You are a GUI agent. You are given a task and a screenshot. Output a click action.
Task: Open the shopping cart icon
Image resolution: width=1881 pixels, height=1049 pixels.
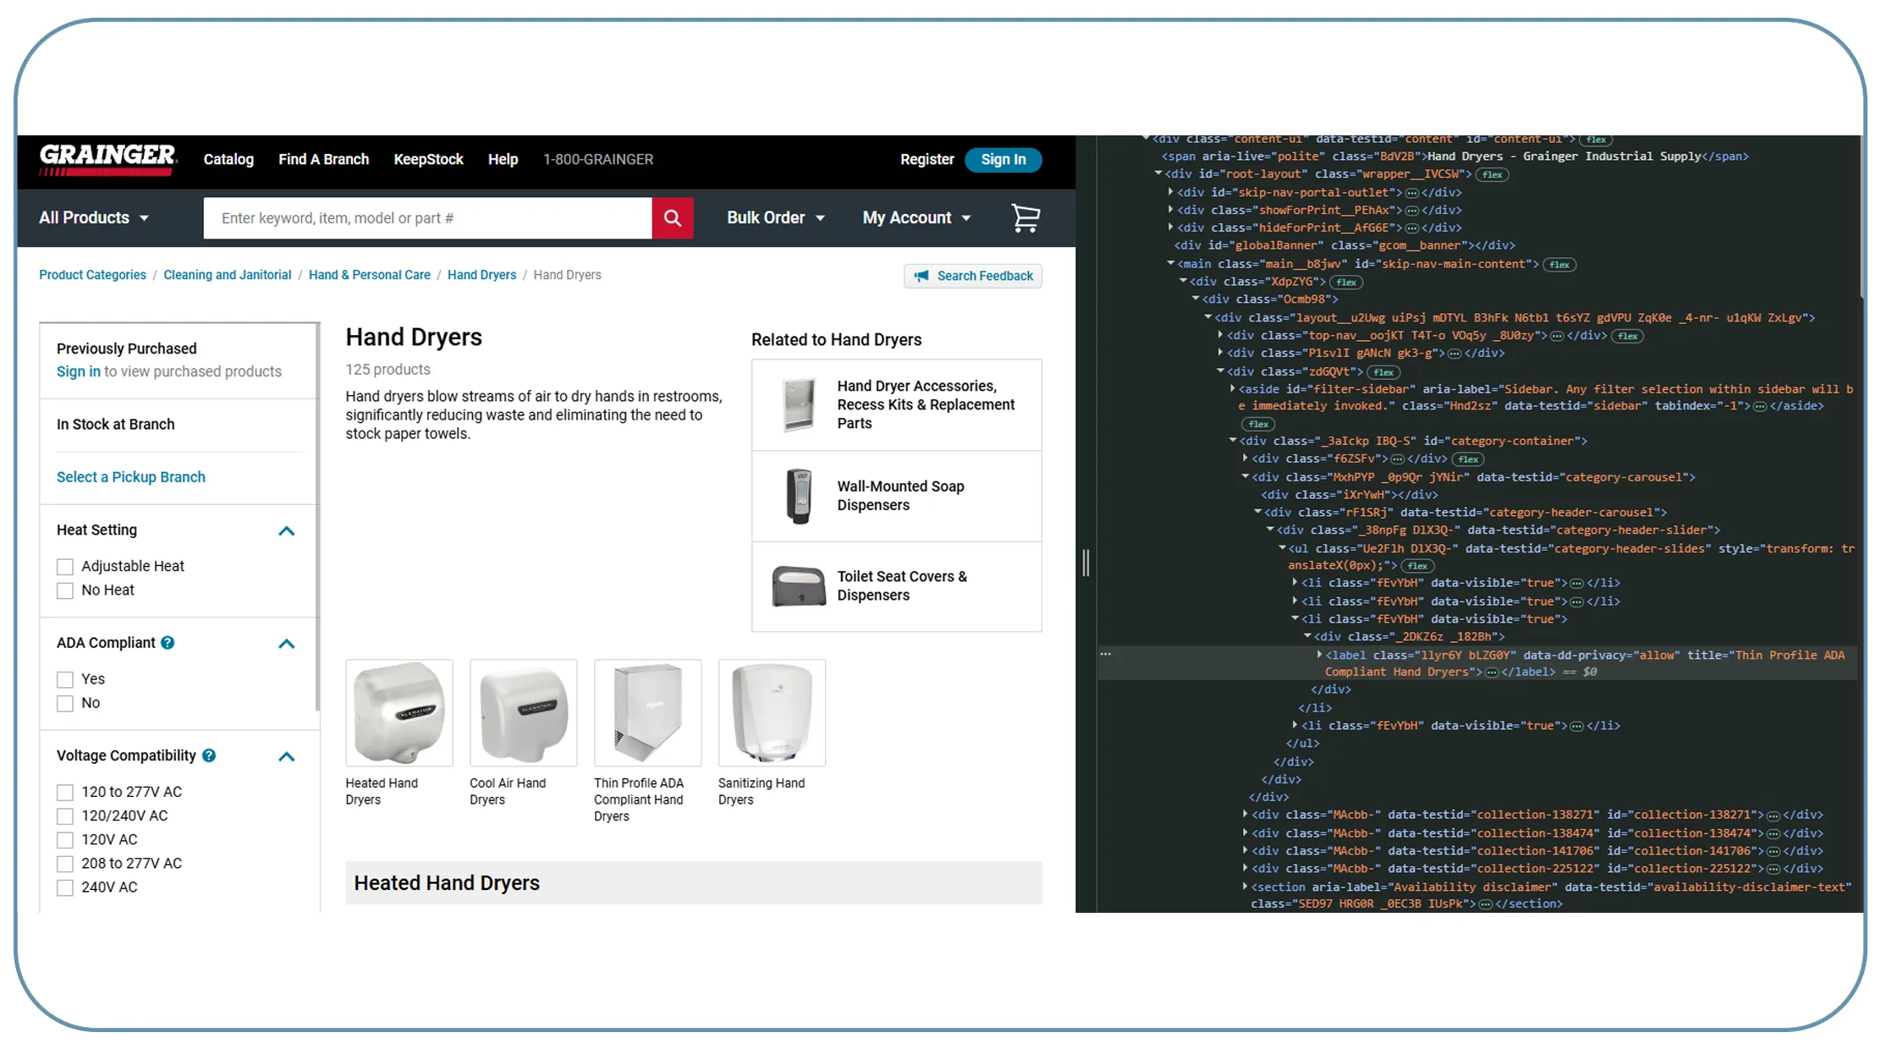tap(1026, 218)
